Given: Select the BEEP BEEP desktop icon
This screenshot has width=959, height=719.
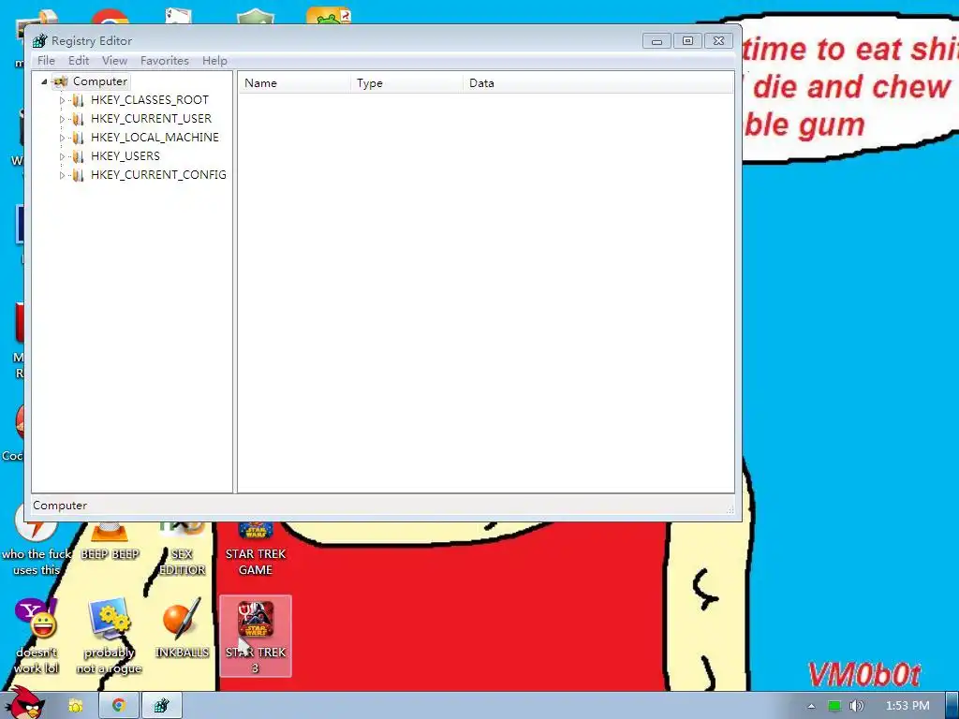Looking at the screenshot, I should tap(110, 541).
